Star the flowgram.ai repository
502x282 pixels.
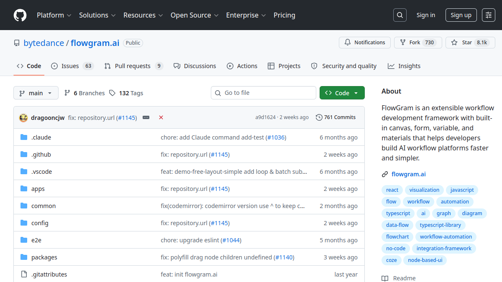point(470,43)
